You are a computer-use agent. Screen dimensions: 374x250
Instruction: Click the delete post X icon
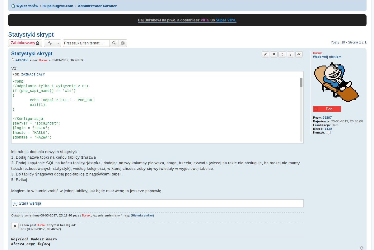tap(274, 54)
